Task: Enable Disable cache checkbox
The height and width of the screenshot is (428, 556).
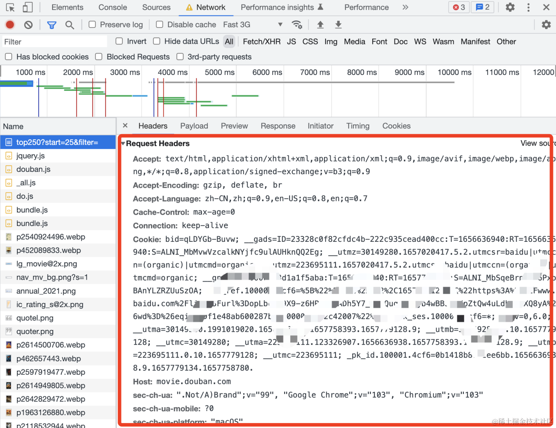Action: pos(159,25)
